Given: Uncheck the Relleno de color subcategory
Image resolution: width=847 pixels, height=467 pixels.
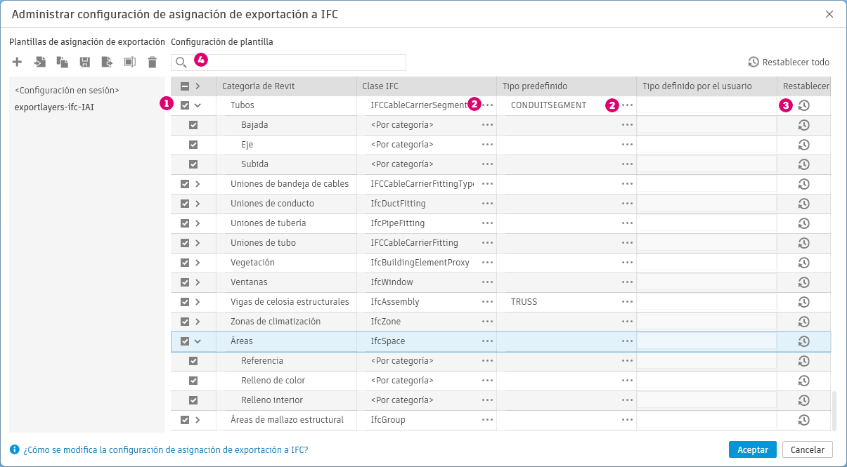Looking at the screenshot, I should tap(193, 381).
